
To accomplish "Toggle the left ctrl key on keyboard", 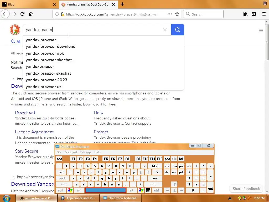I will point(60,190).
